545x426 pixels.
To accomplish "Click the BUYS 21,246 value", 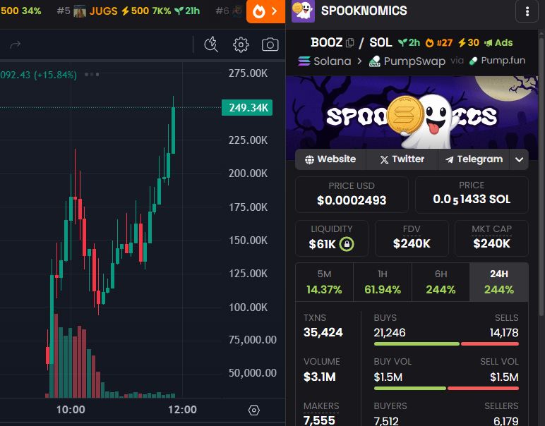I will pyautogui.click(x=390, y=333).
